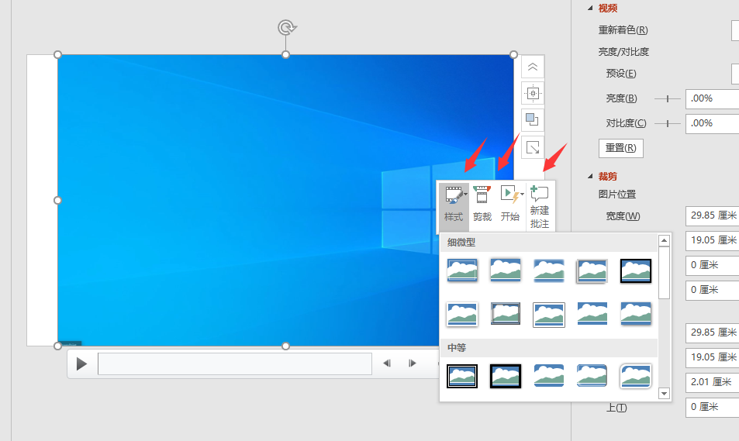The width and height of the screenshot is (739, 441).
Task: Apply the soft-edged third 细微型 style
Action: click(548, 270)
